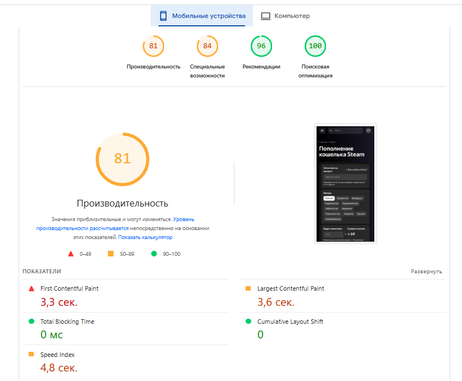Click the 50–89 legend range text

(127, 254)
